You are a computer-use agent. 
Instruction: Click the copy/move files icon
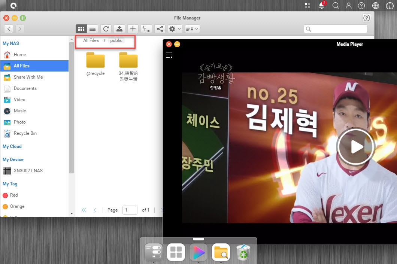tap(146, 29)
